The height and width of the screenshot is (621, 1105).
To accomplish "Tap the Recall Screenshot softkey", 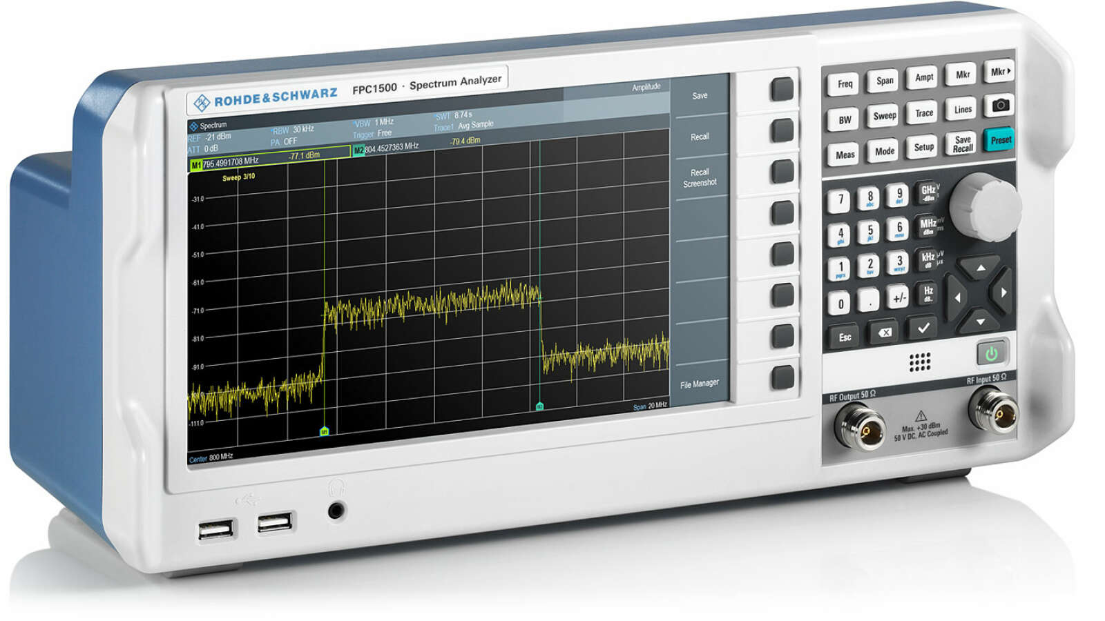I will tap(700, 176).
